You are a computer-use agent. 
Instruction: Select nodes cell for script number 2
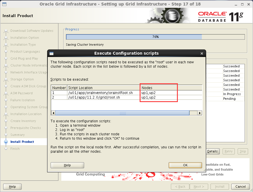point(171,97)
